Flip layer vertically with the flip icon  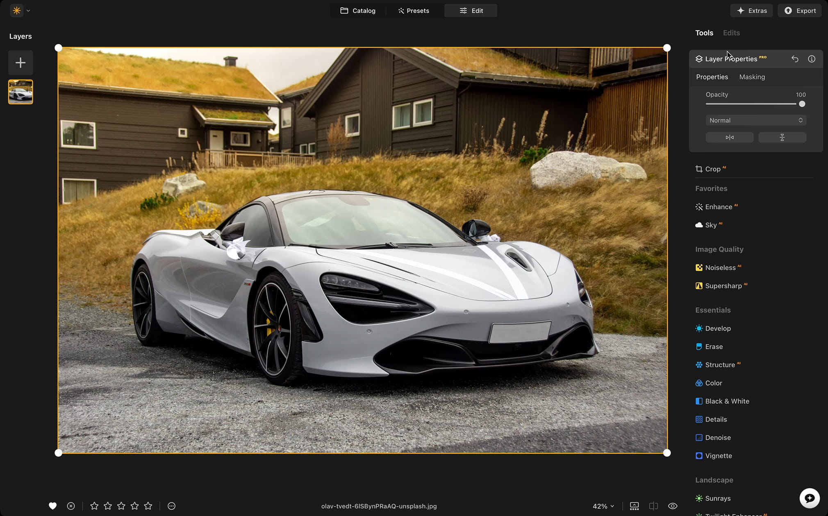click(782, 138)
